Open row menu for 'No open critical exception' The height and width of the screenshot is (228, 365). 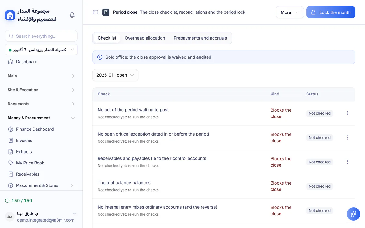click(348, 137)
